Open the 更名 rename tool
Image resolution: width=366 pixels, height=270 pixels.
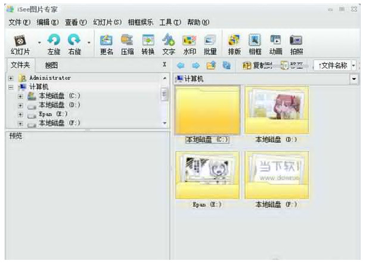coord(107,45)
